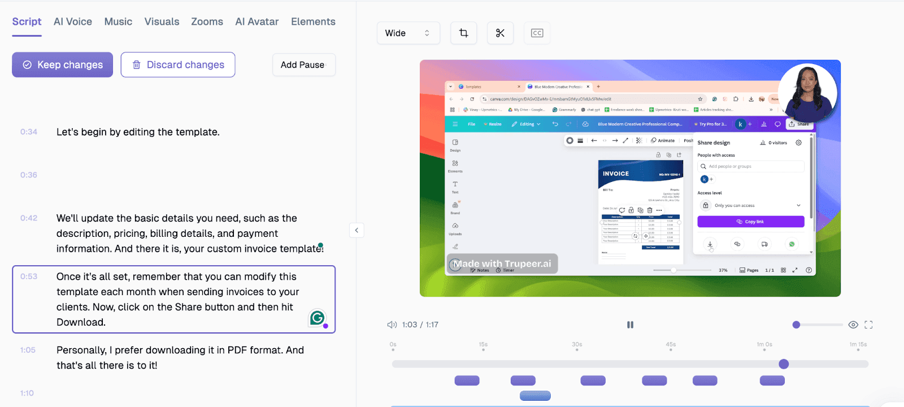The height and width of the screenshot is (407, 904).
Task: Mute the audio with the speaker icon
Action: point(392,324)
